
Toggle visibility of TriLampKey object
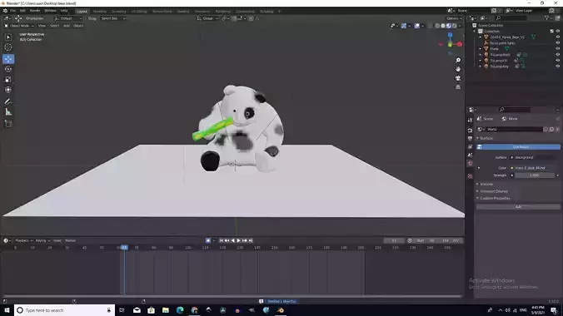(558, 67)
